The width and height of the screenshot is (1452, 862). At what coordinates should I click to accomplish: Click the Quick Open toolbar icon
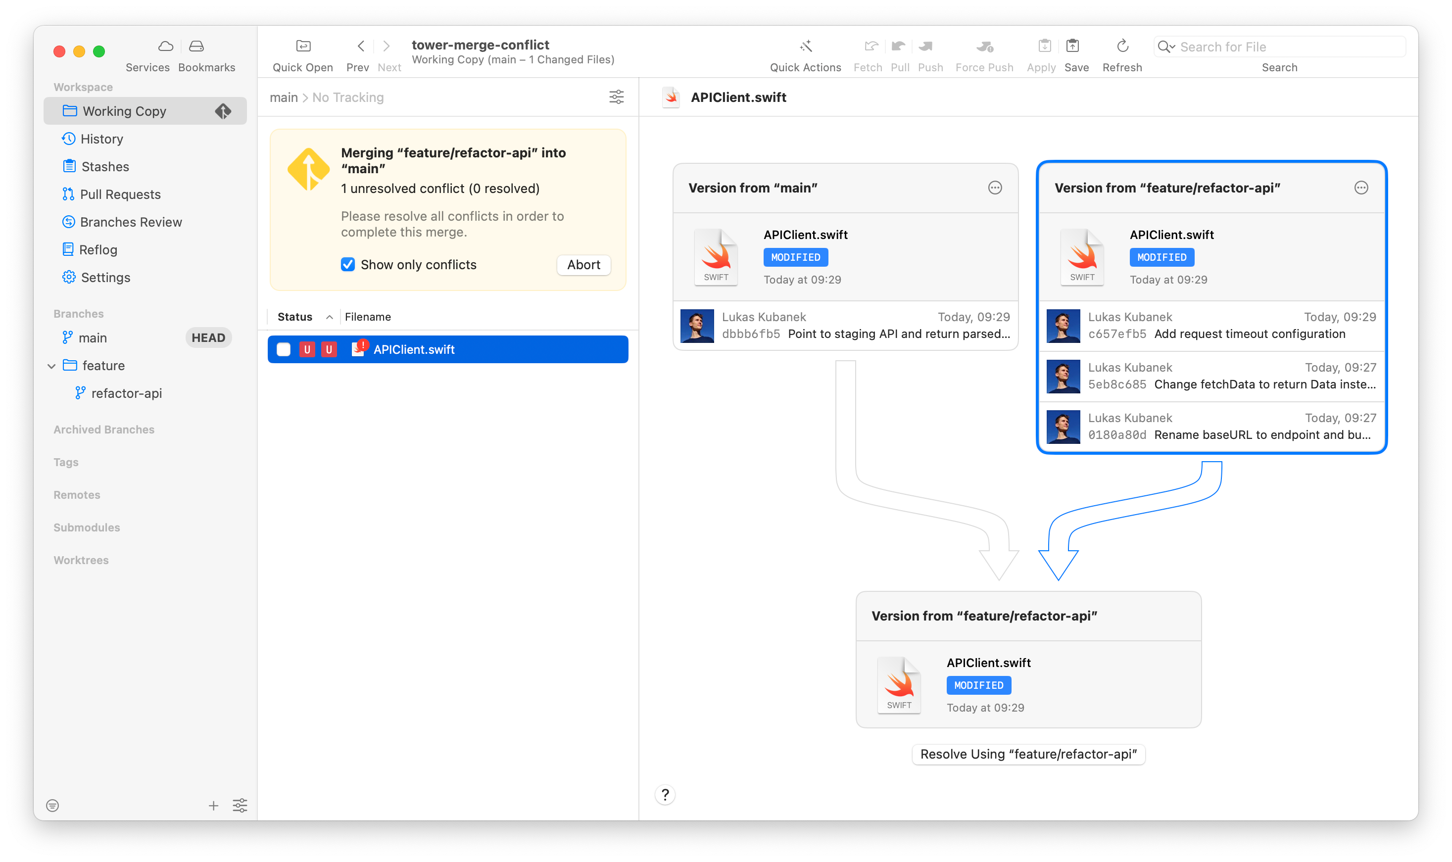[x=302, y=46]
